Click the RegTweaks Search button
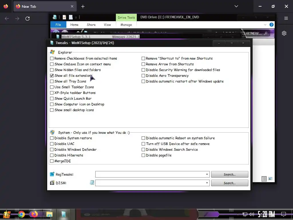The height and width of the screenshot is (220, 293). point(230,174)
